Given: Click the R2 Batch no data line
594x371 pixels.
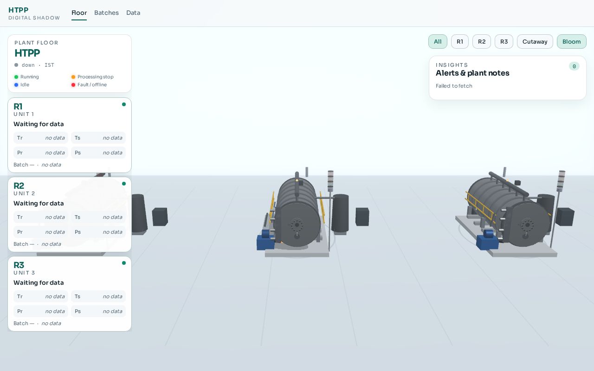Looking at the screenshot, I should (37, 244).
